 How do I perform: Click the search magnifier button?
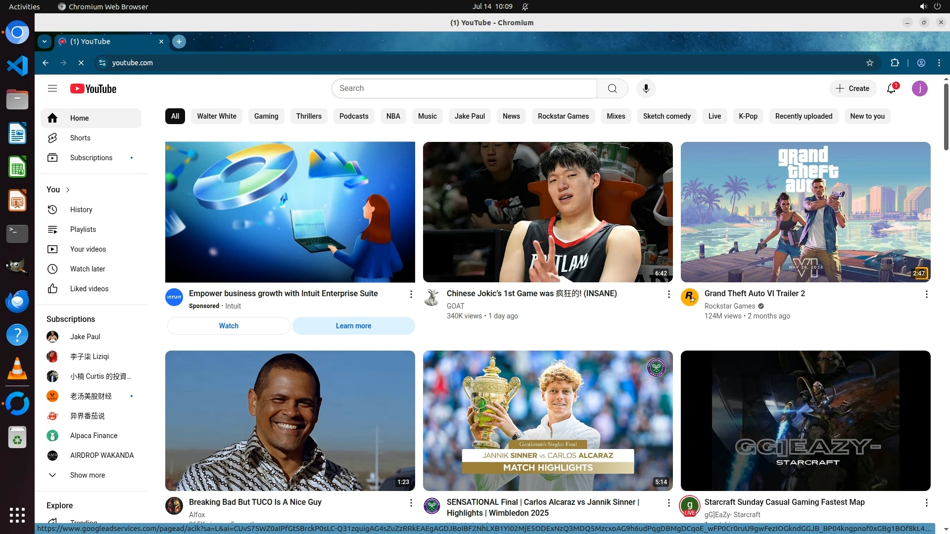(x=612, y=89)
